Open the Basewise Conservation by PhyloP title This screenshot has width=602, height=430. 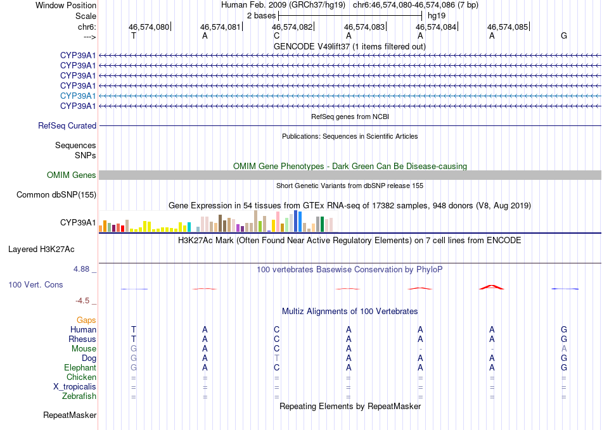point(350,270)
